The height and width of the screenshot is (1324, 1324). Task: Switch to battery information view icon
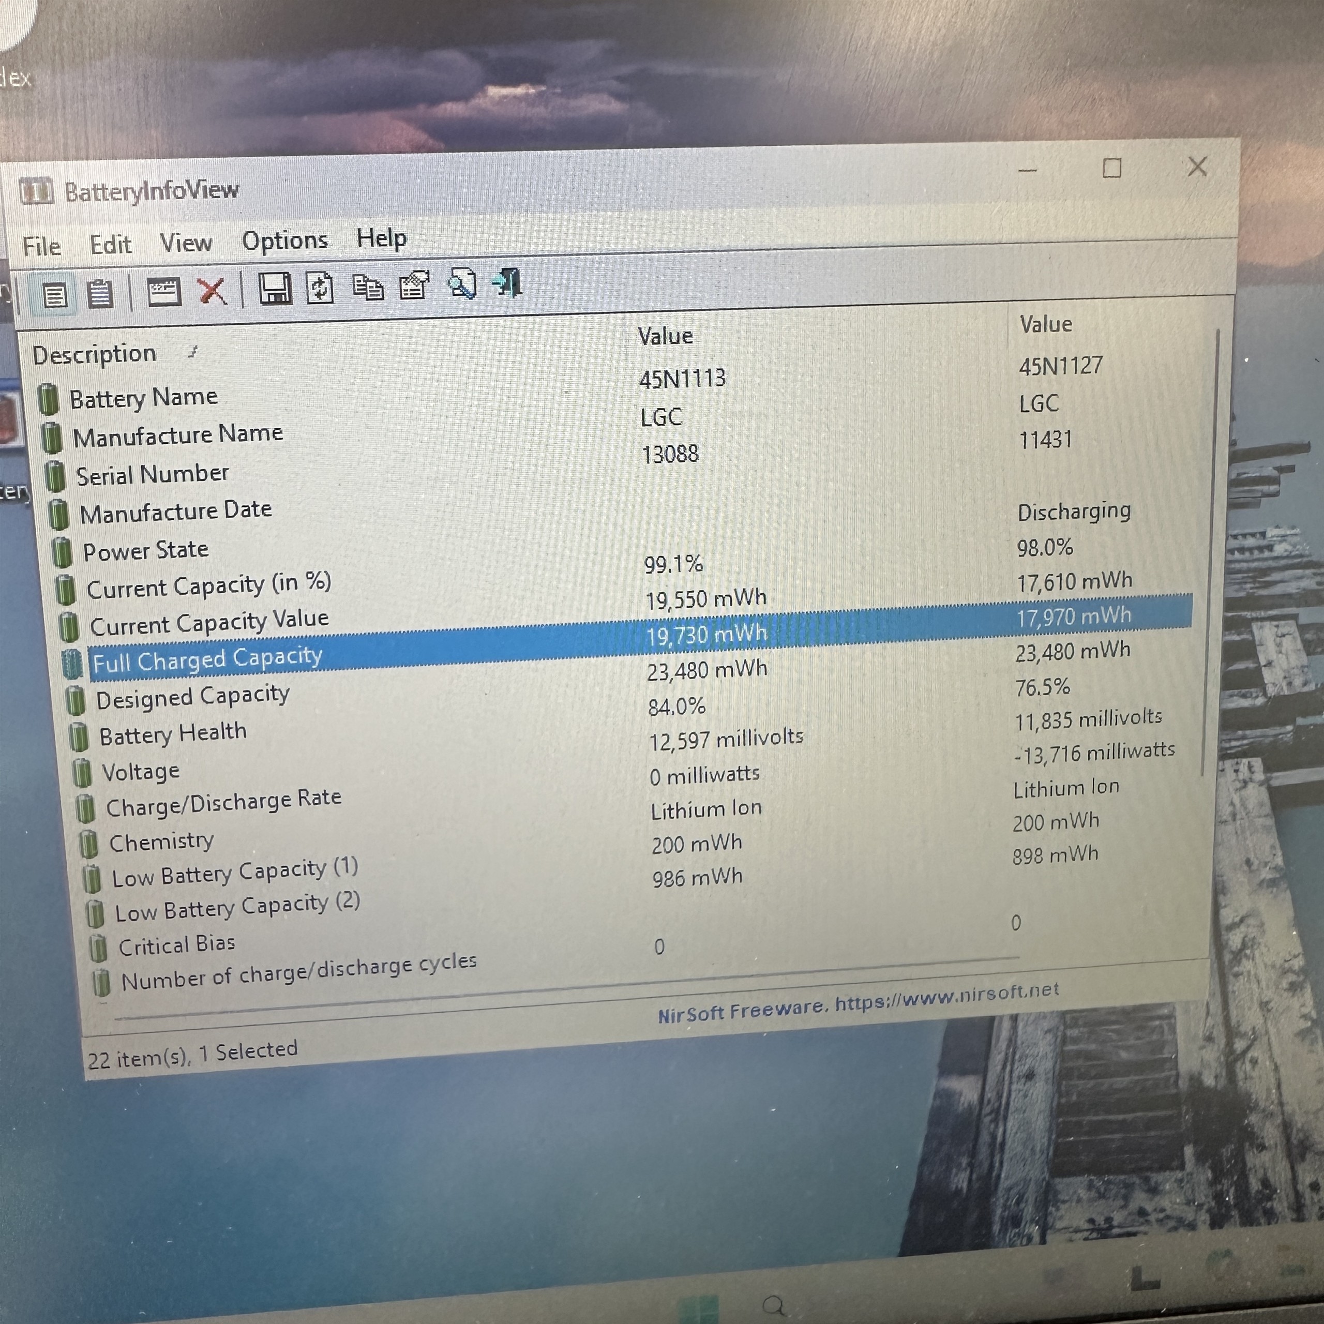(54, 296)
